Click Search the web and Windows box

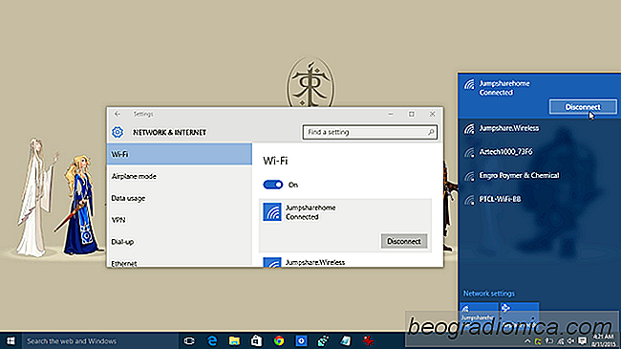pyautogui.click(x=99, y=340)
